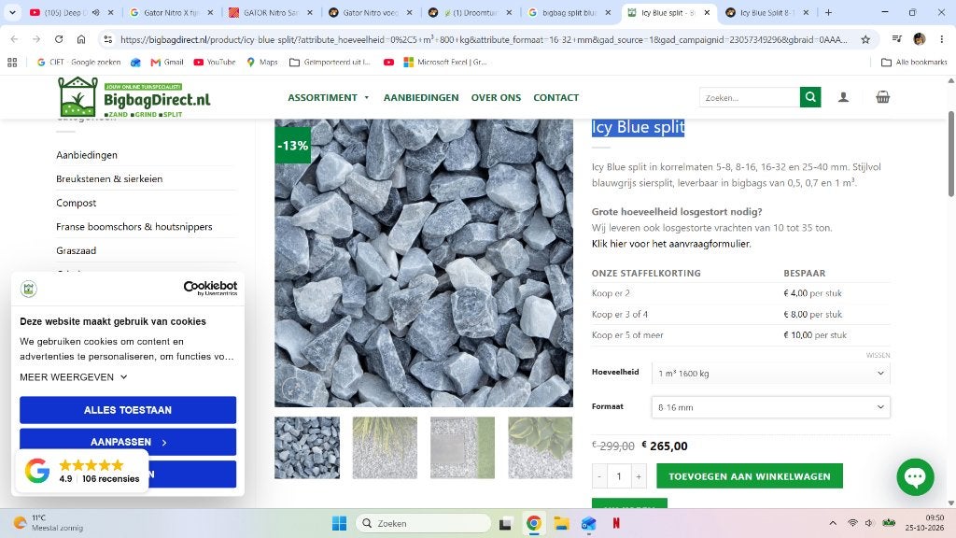This screenshot has height=538, width=956.
Task: Reload the page
Action: pyautogui.click(x=59, y=39)
